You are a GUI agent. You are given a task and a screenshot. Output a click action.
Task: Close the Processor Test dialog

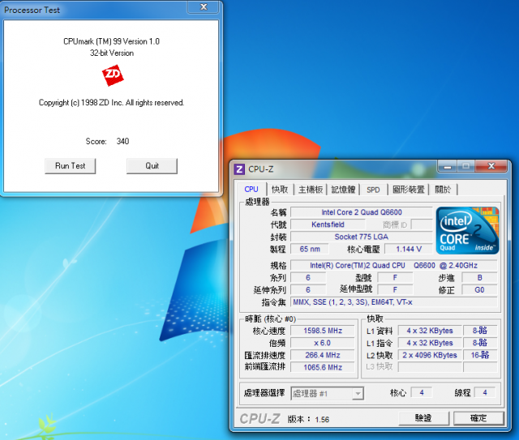click(204, 6)
